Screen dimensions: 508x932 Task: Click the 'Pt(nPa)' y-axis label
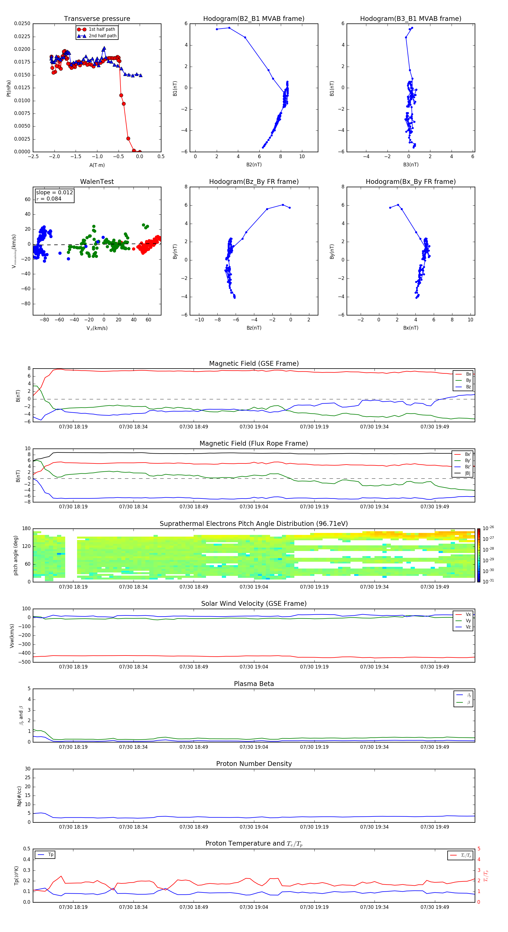click(9, 88)
